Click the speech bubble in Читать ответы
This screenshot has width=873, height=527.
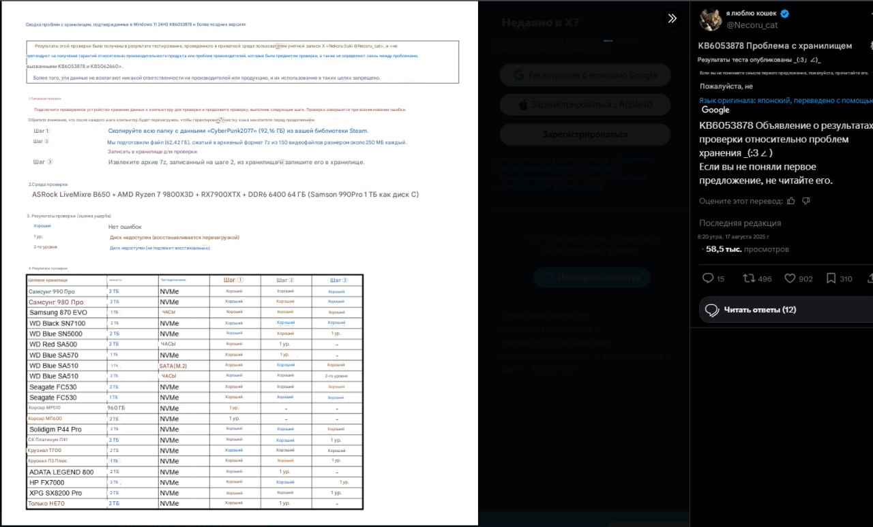click(712, 310)
